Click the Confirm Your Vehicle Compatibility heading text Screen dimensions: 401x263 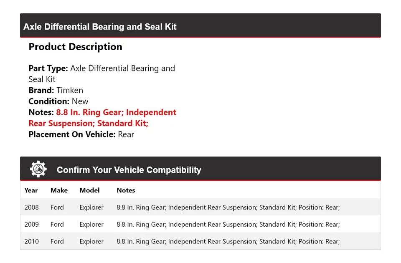pos(129,170)
